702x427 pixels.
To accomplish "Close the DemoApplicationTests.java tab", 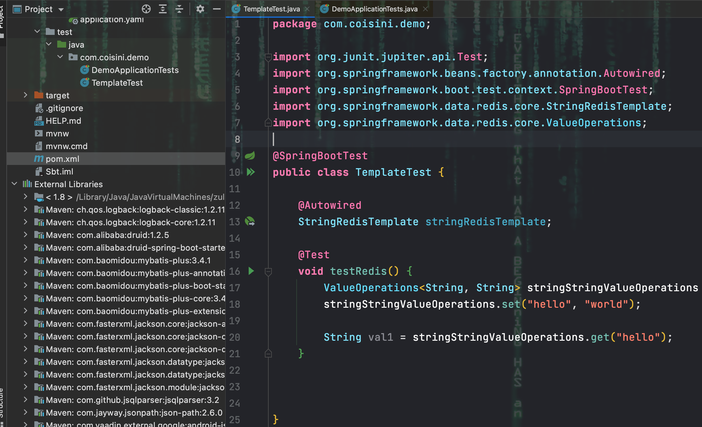I will 425,9.
